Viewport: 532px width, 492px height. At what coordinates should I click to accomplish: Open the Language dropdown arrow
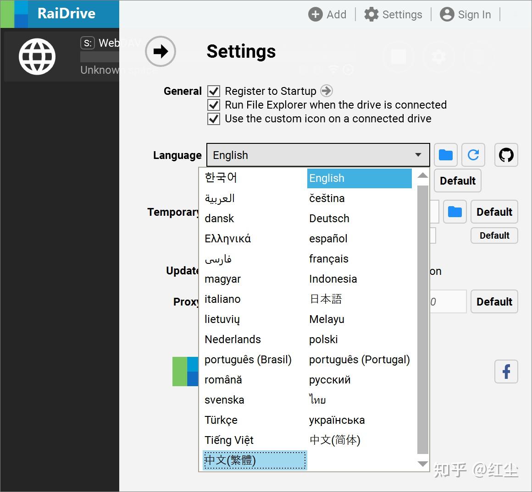coord(418,155)
